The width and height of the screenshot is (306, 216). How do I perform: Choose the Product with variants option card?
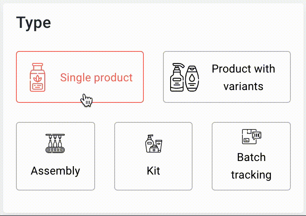(227, 77)
